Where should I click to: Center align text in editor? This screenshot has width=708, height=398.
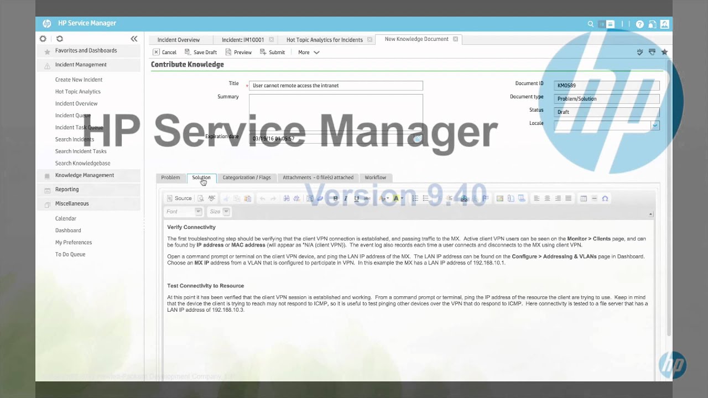(547, 198)
